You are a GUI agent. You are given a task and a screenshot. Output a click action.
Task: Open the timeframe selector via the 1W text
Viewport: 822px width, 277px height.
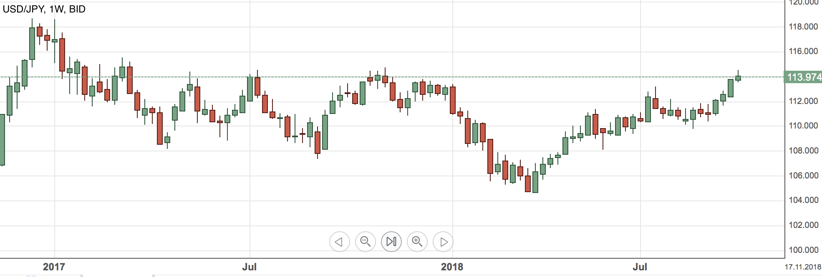(x=55, y=9)
